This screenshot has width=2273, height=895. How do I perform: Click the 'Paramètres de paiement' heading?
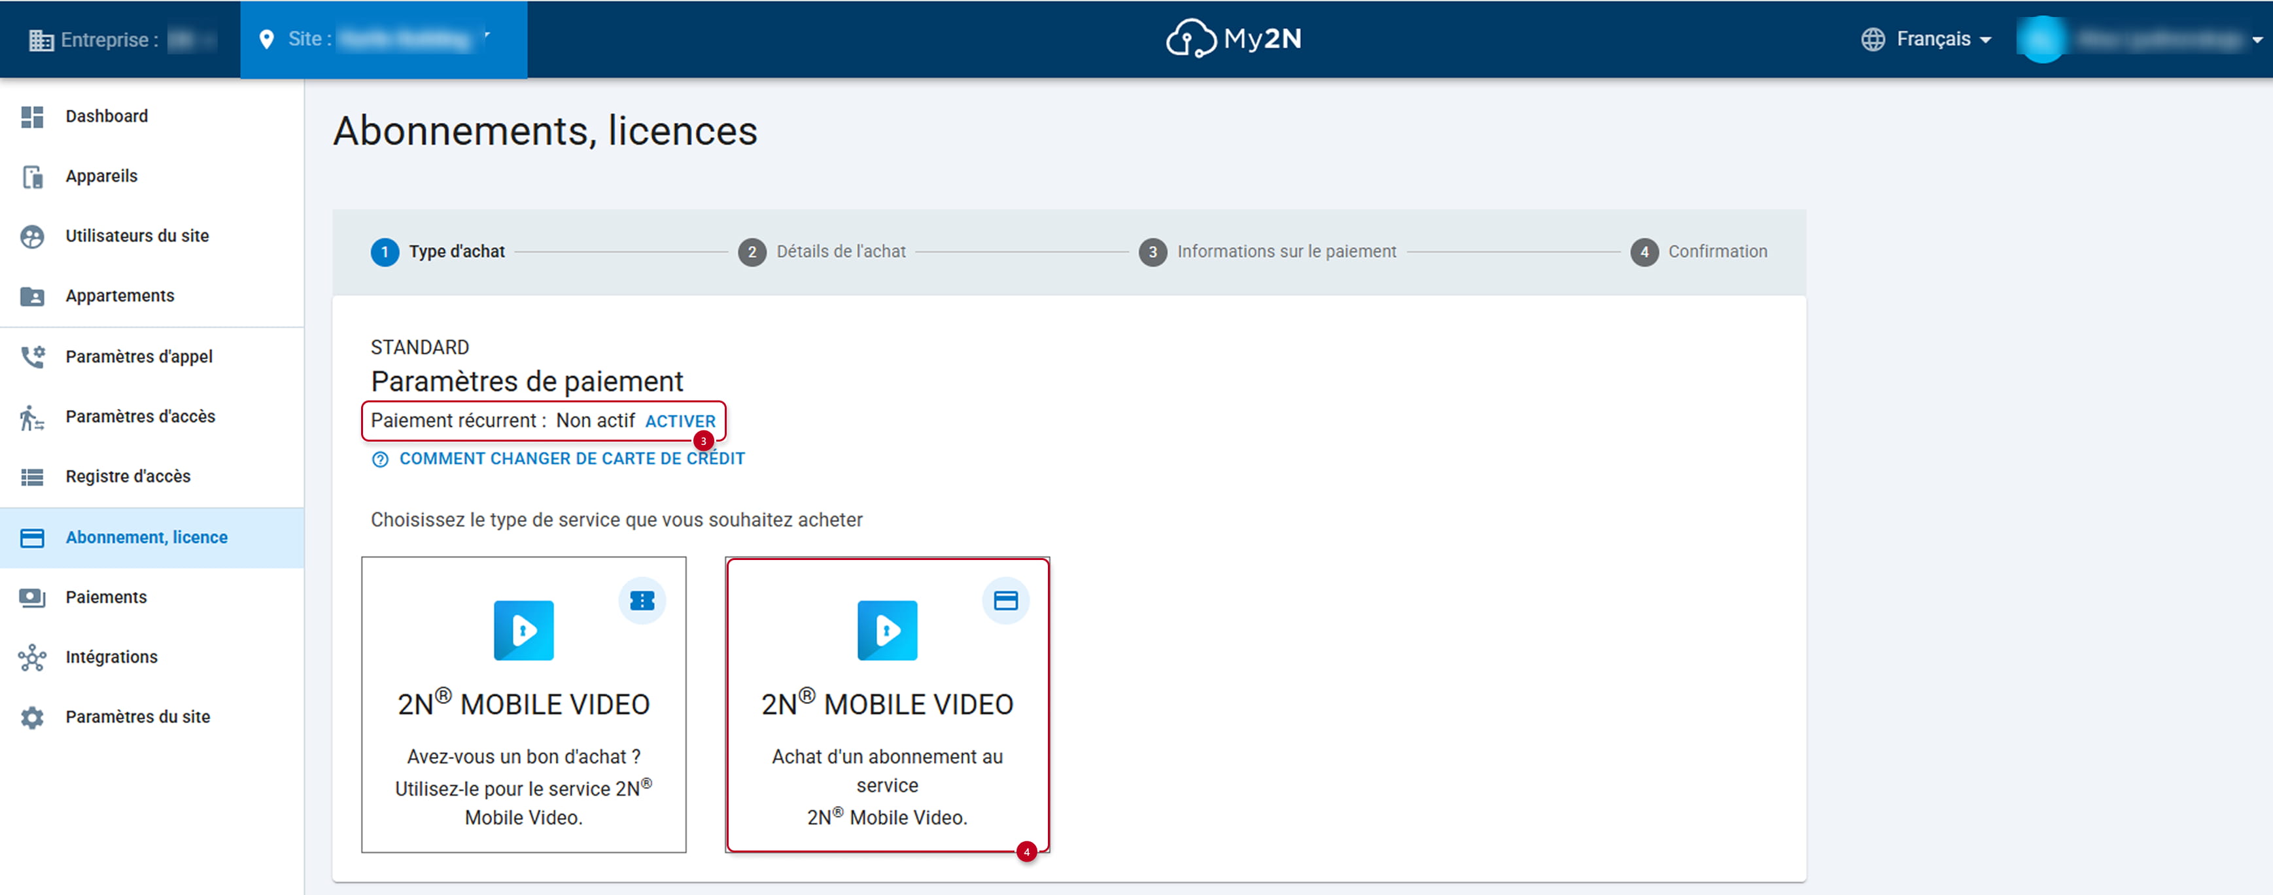point(527,381)
